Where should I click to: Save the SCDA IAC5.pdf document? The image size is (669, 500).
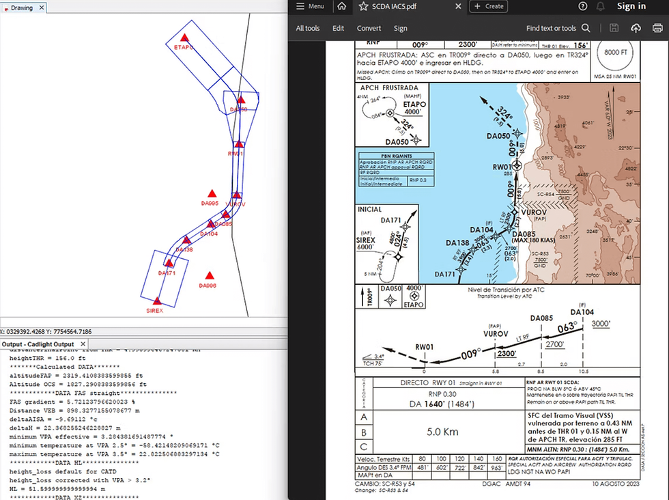click(614, 28)
